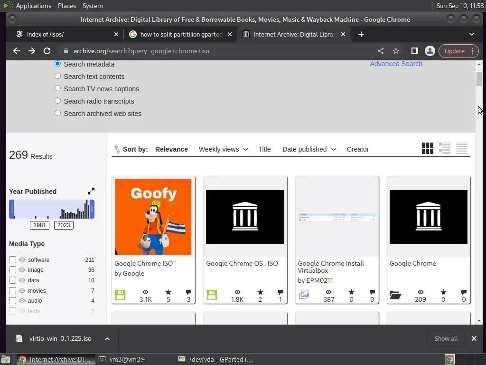Click folder icon on Google Chrome card
This screenshot has width=486, height=365.
[x=395, y=295]
